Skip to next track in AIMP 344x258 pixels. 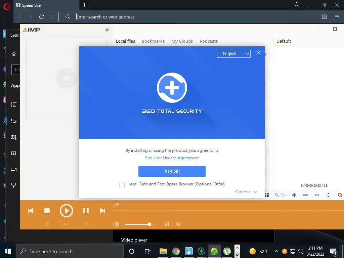(x=102, y=211)
